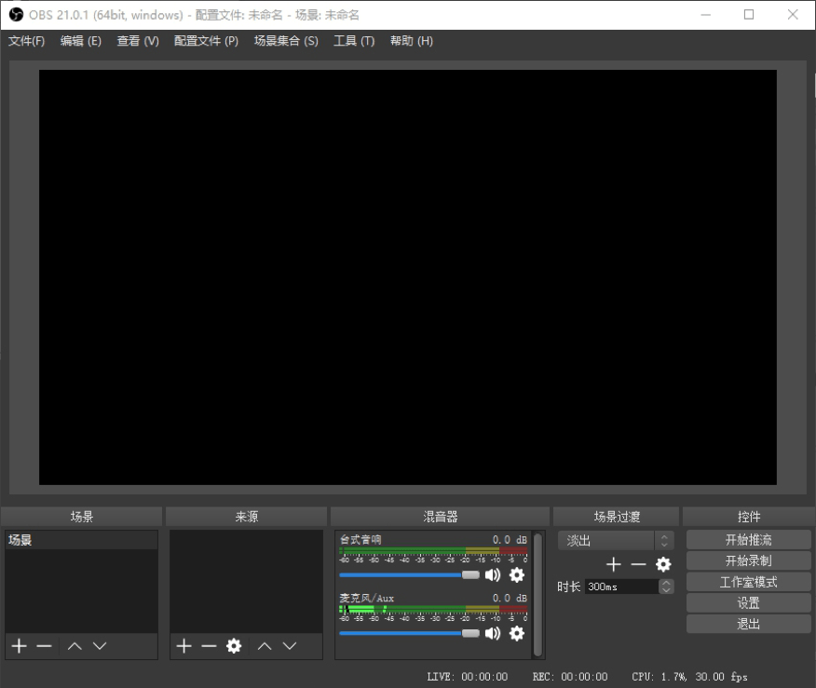Click 开始录制 to start recording

[748, 560]
